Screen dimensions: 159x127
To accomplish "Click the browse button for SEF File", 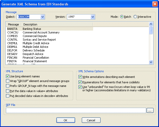I will pos(150,110).
